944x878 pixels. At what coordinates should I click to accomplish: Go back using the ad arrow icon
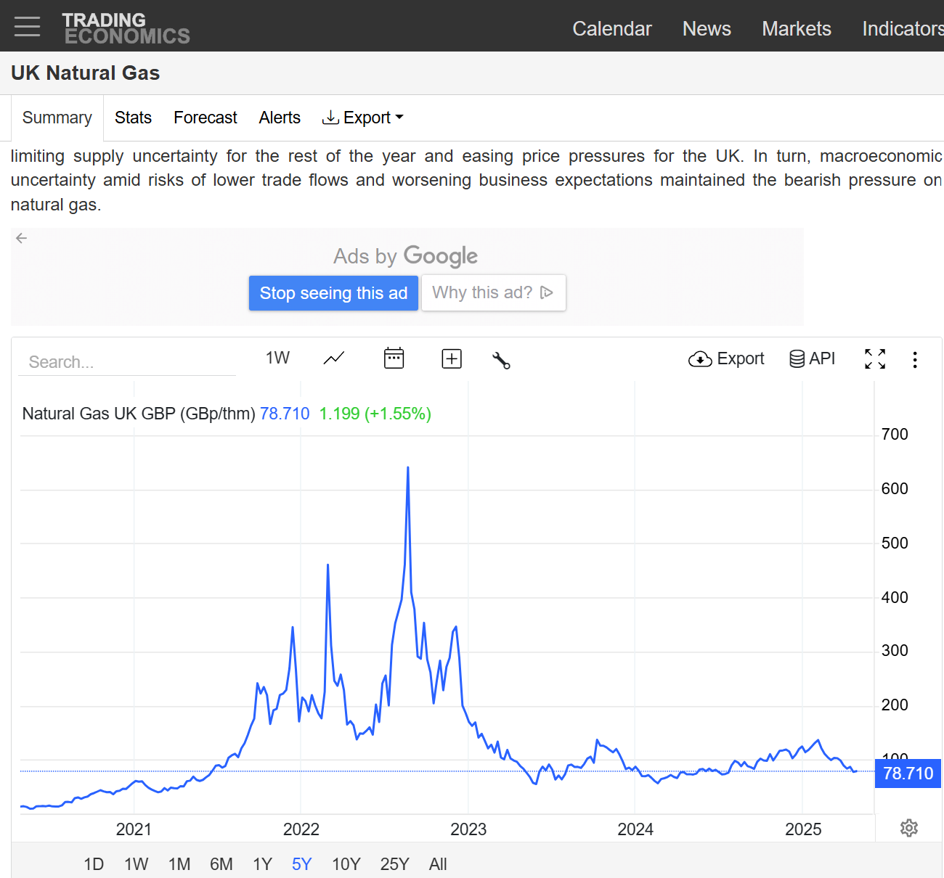(x=22, y=238)
